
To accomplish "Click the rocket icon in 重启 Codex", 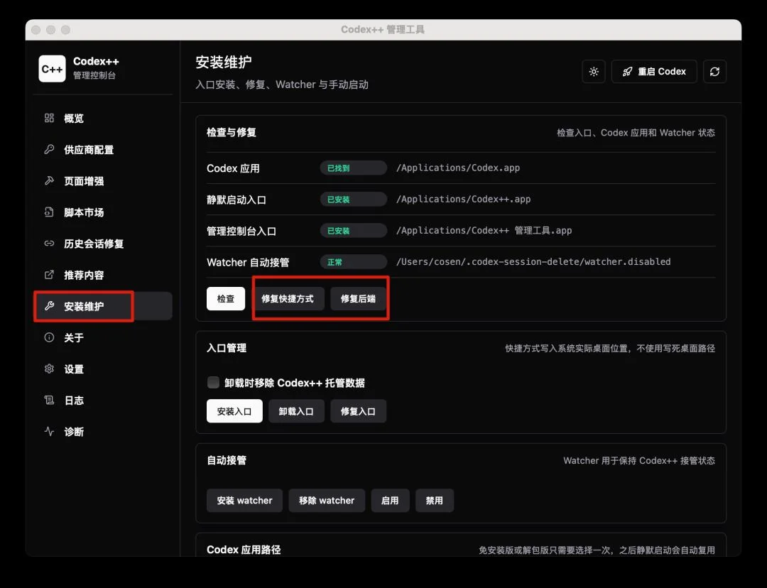I will pos(627,72).
